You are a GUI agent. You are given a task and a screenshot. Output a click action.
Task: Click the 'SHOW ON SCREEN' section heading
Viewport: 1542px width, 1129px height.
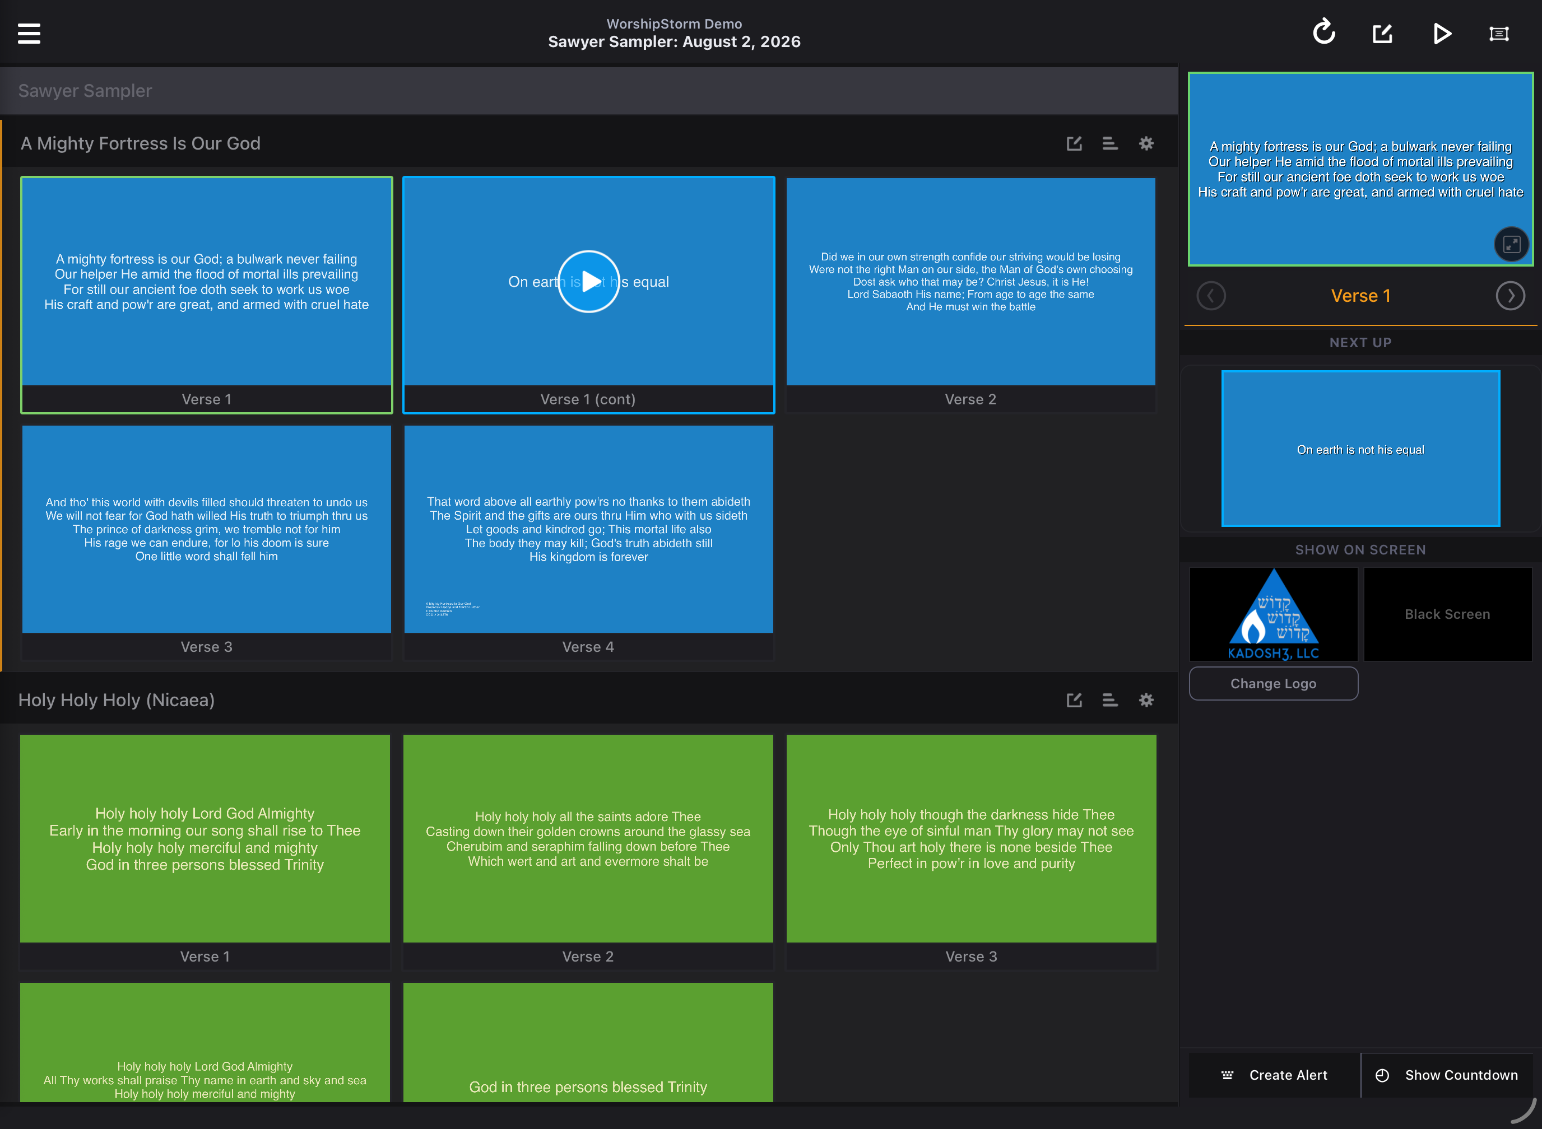[1360, 549]
